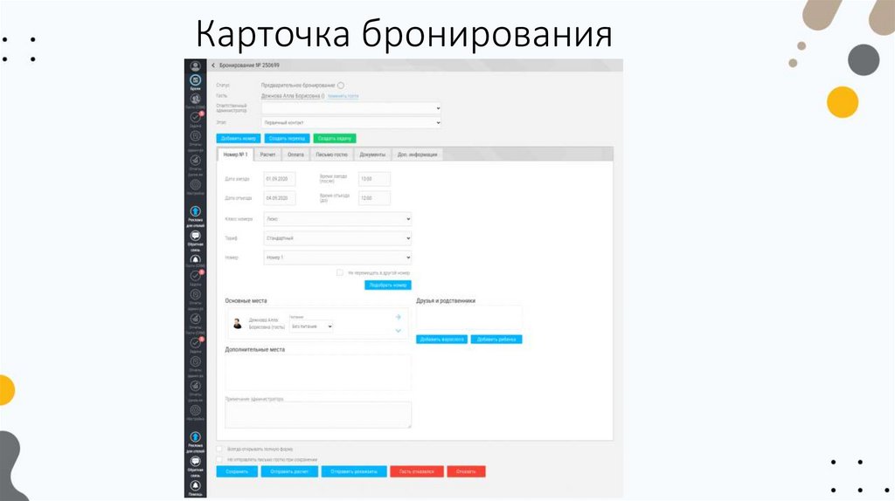Image resolution: width=895 pixels, height=501 pixels.
Task: Click the Добавить ребенка button
Action: (x=496, y=340)
